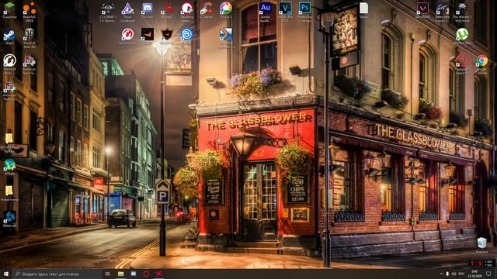
Task: Open the FACEIT desktop icon
Action: [148, 34]
